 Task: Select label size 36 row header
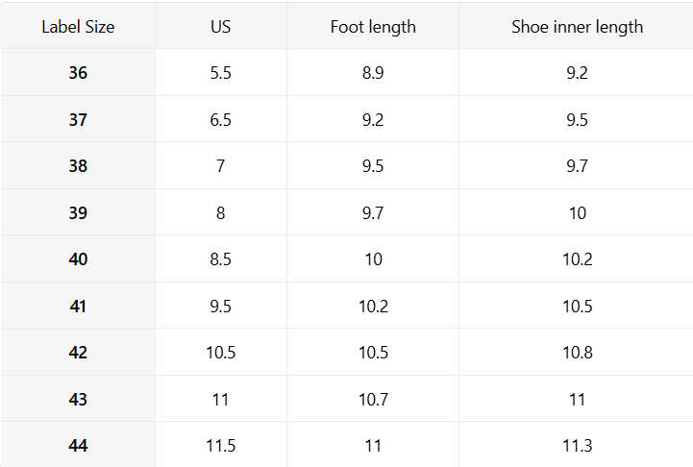click(x=78, y=73)
